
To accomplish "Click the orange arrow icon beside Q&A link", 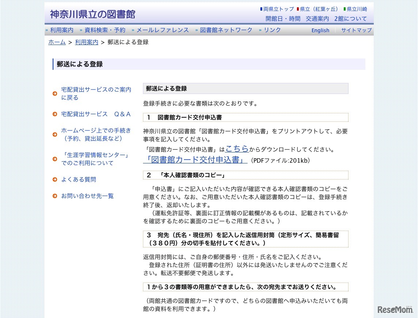I will pos(55,114).
